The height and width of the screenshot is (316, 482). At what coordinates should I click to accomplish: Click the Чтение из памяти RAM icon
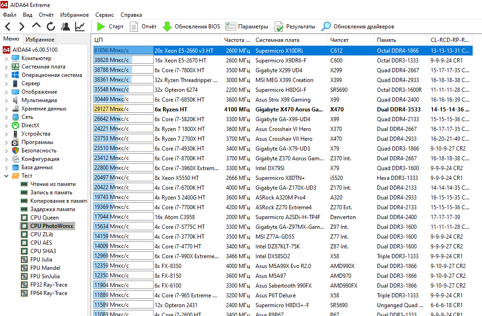pyautogui.click(x=24, y=184)
